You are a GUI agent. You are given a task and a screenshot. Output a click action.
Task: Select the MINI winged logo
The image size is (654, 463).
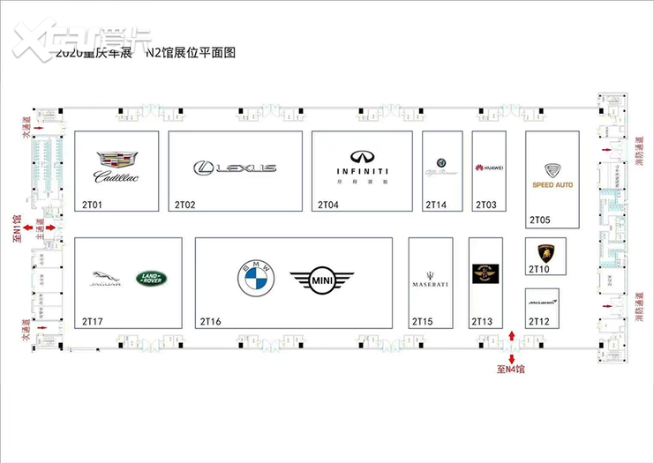[322, 280]
